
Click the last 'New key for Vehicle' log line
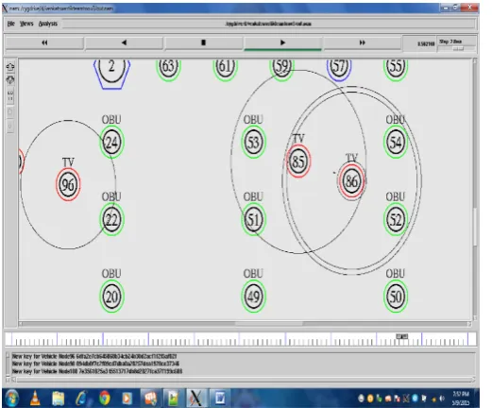click(97, 371)
